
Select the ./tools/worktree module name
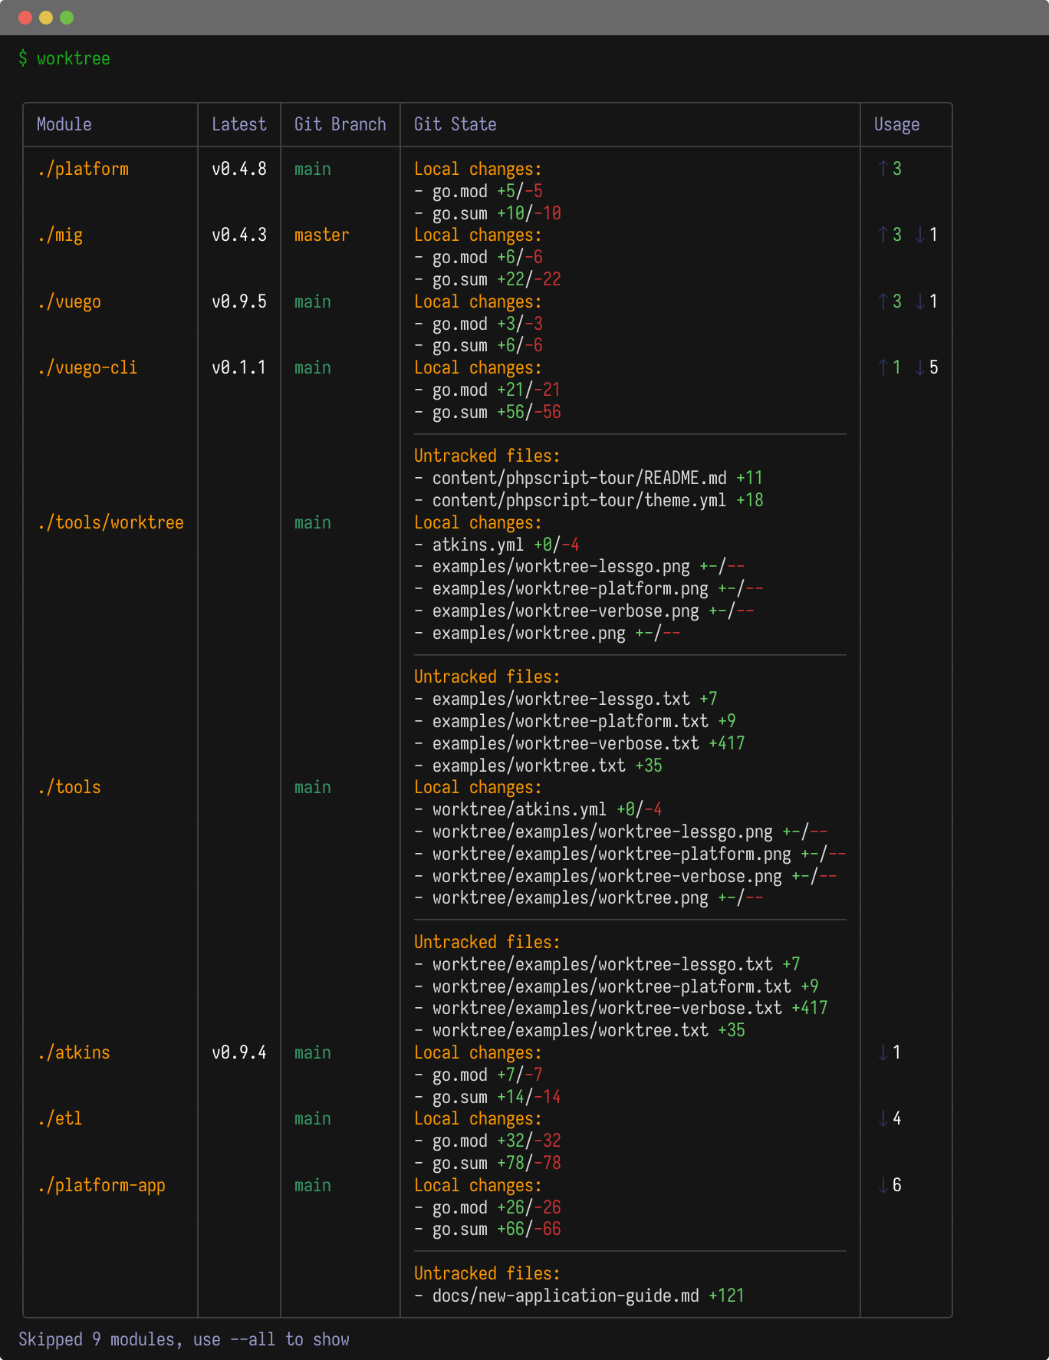click(x=110, y=522)
